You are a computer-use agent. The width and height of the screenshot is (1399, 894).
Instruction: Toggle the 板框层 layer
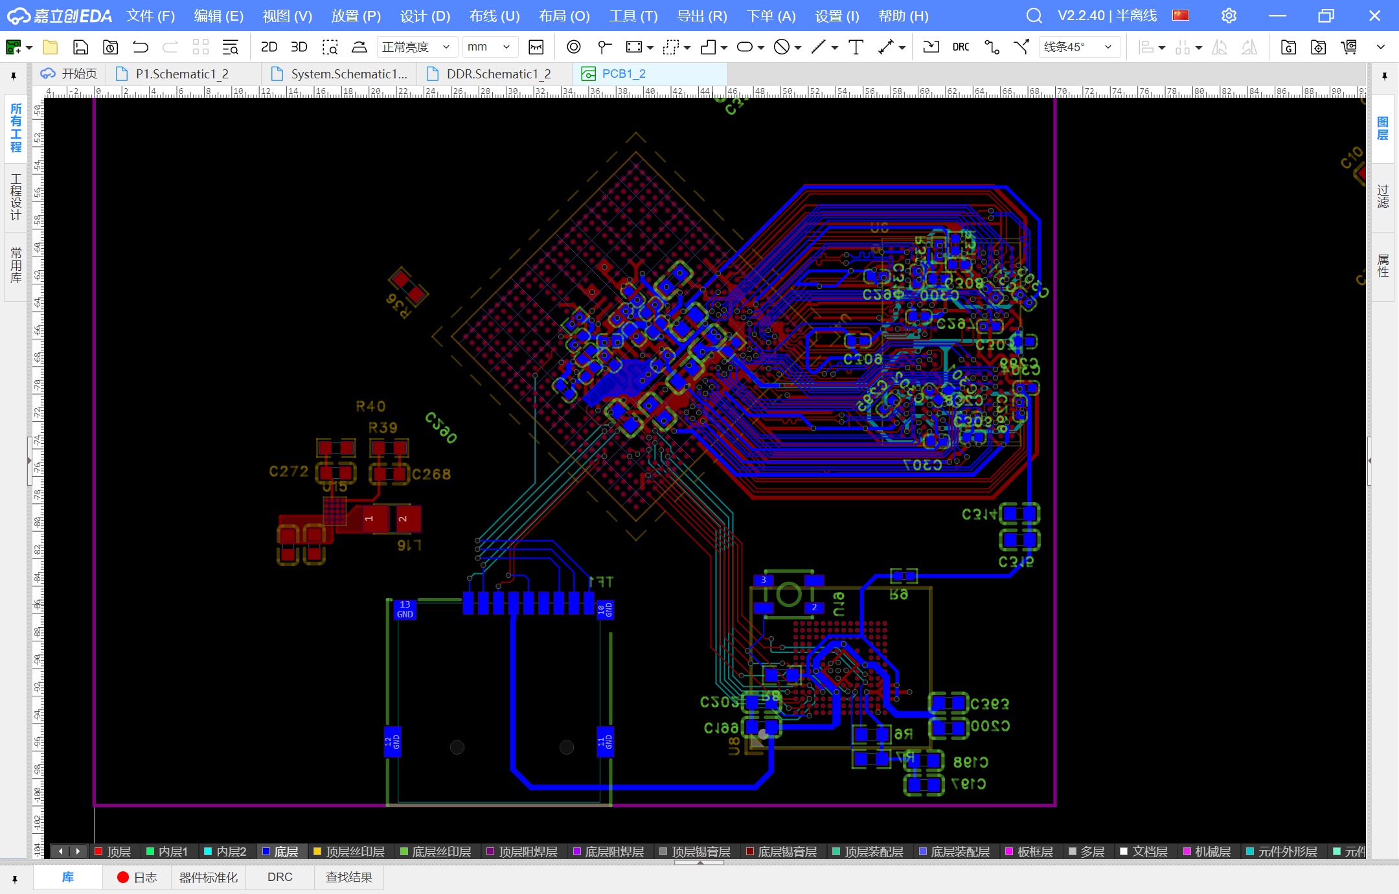[1034, 851]
